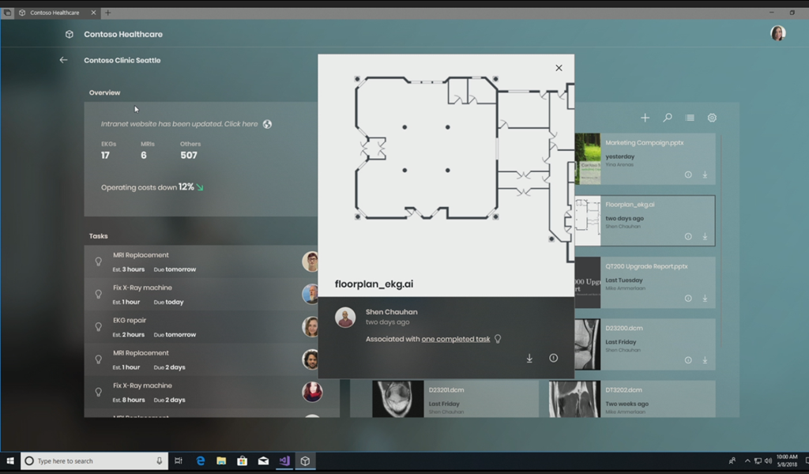Click lightbulb for Fix X-Ray machine 8 hours
The width and height of the screenshot is (809, 474).
coord(99,392)
